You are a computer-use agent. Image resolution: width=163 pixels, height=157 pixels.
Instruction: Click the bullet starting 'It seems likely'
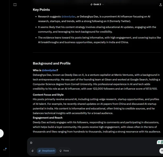tap(97, 29)
